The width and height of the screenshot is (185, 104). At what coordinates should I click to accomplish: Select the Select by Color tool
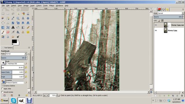click(x=23, y=14)
